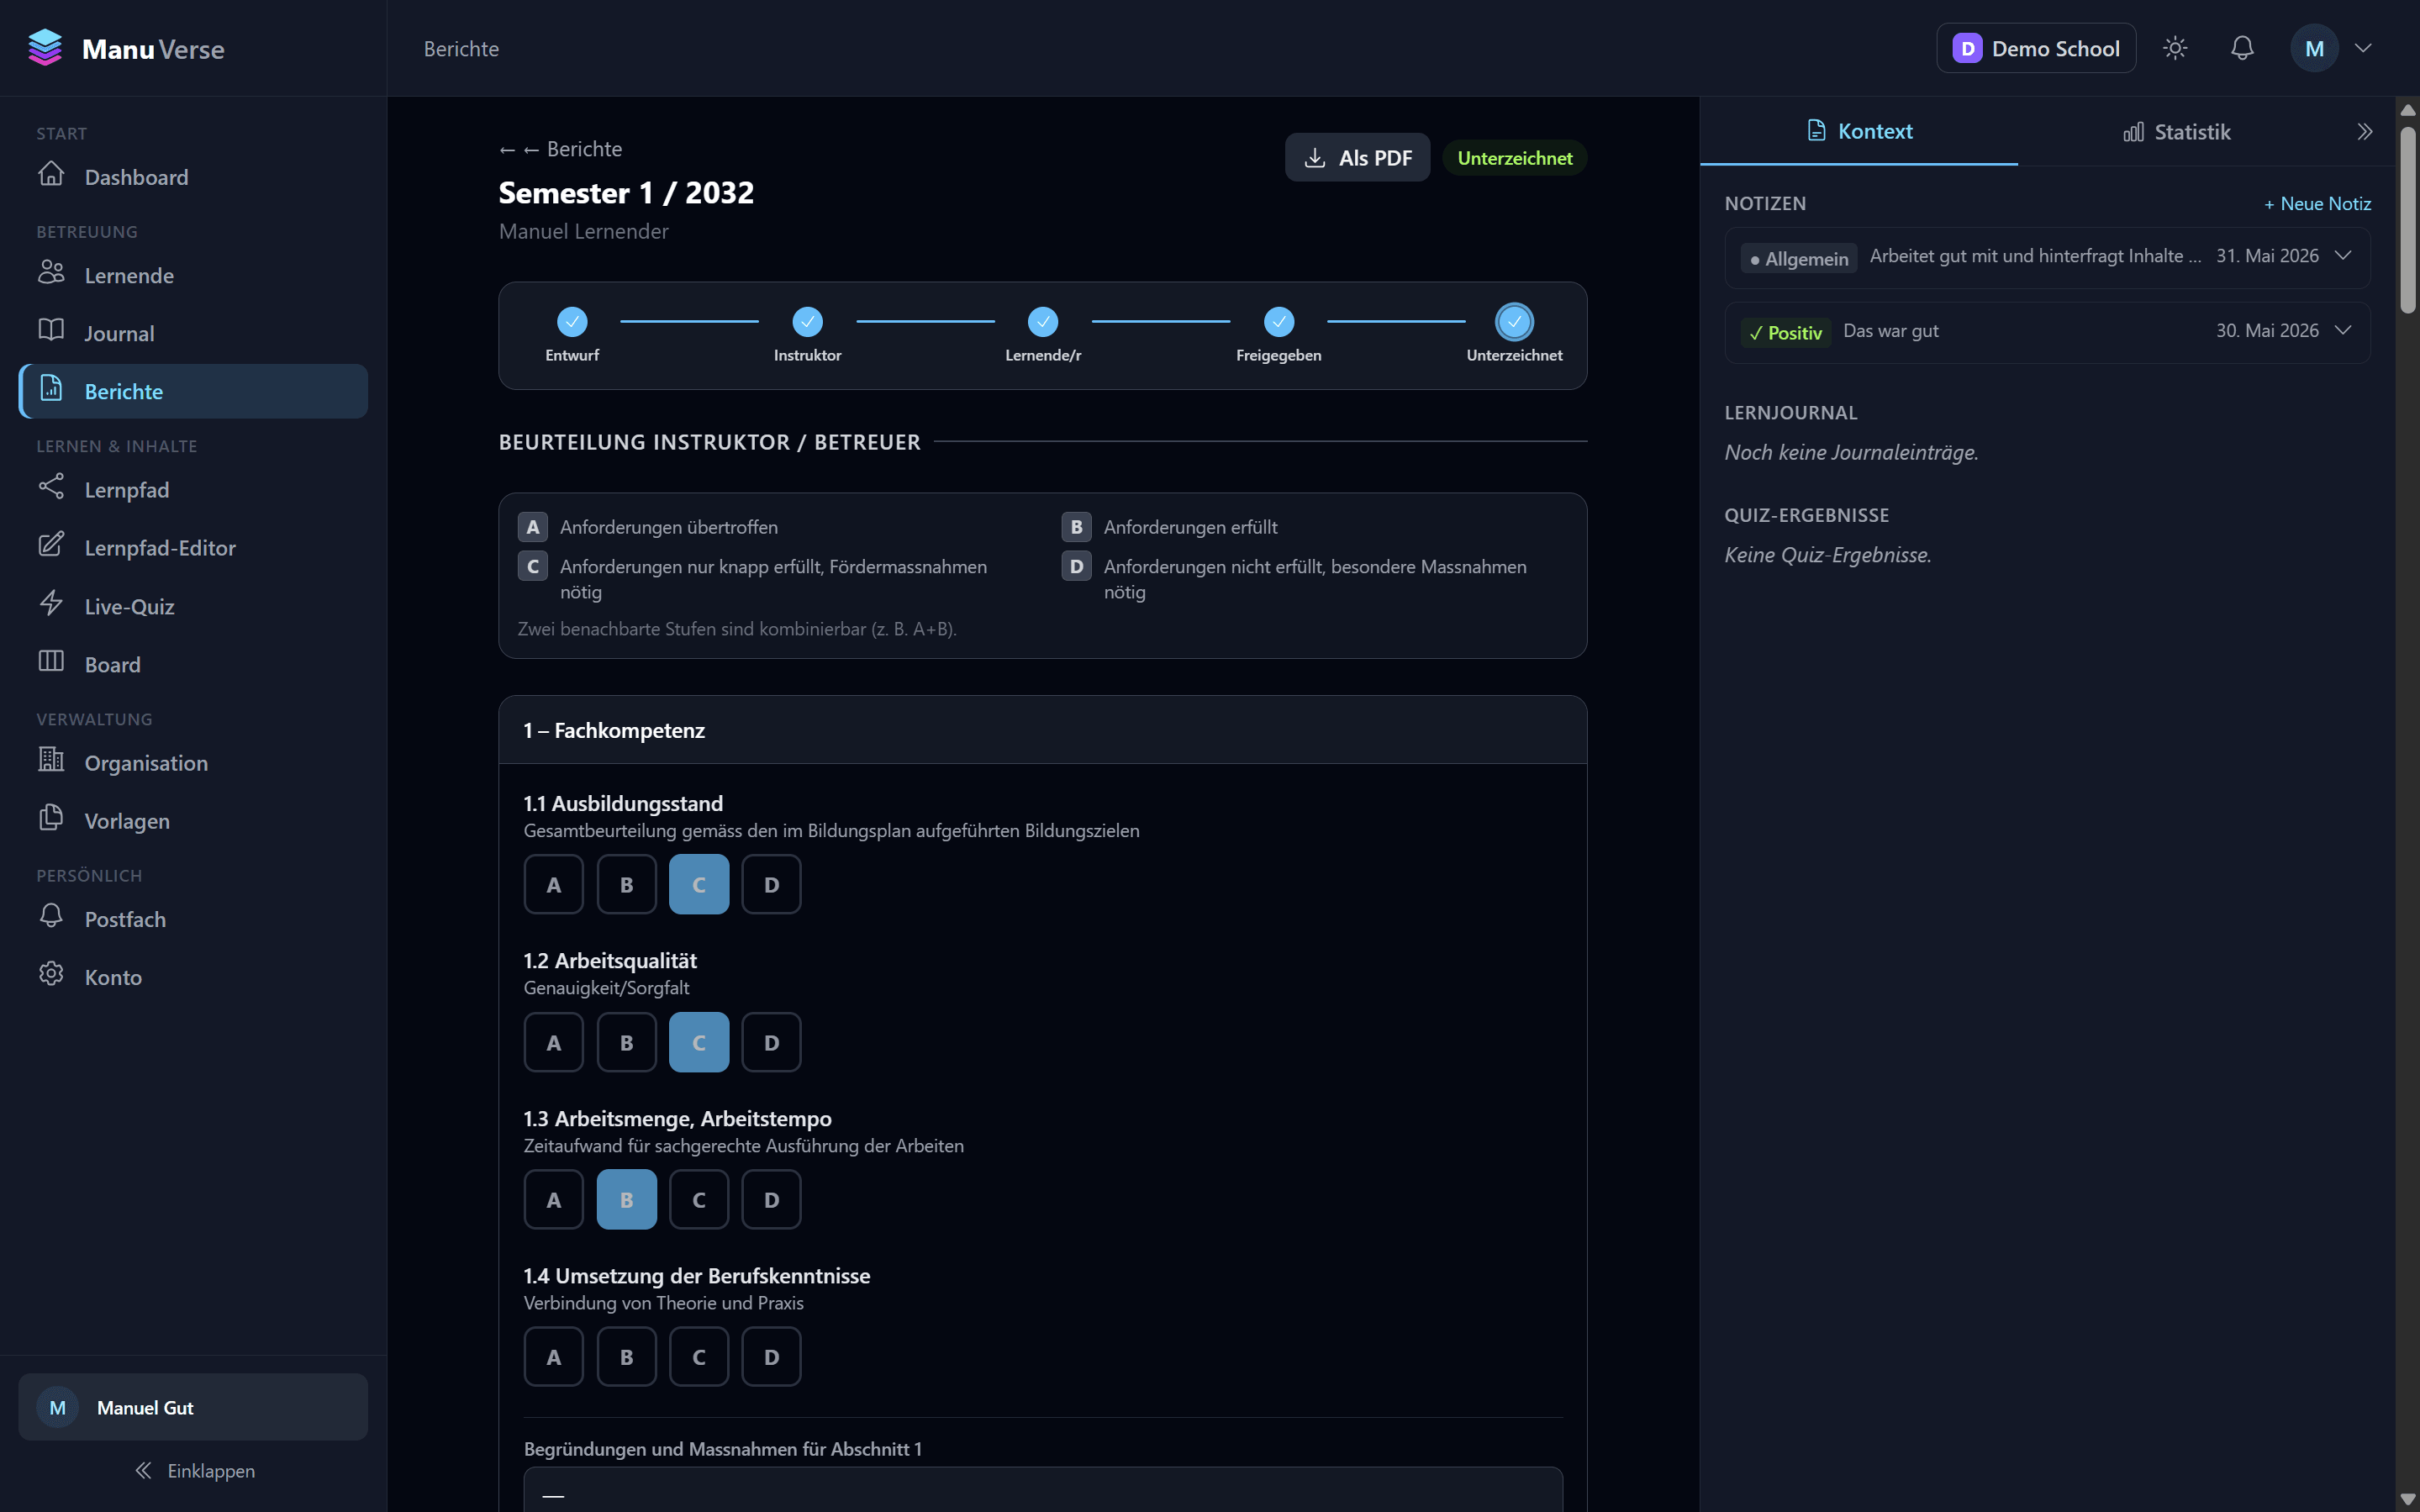Click the ManuVerse logo icon
The image size is (2420, 1512).
point(45,48)
